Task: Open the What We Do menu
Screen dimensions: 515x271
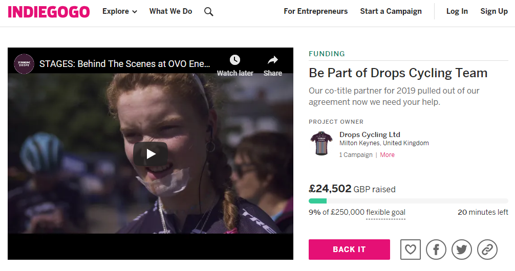Action: [x=170, y=11]
